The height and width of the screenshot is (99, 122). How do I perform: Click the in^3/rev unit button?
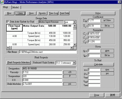(107, 21)
